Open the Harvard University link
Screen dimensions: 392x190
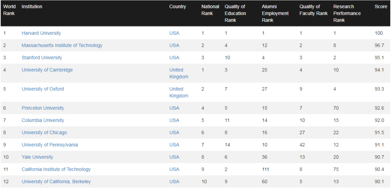(x=41, y=33)
